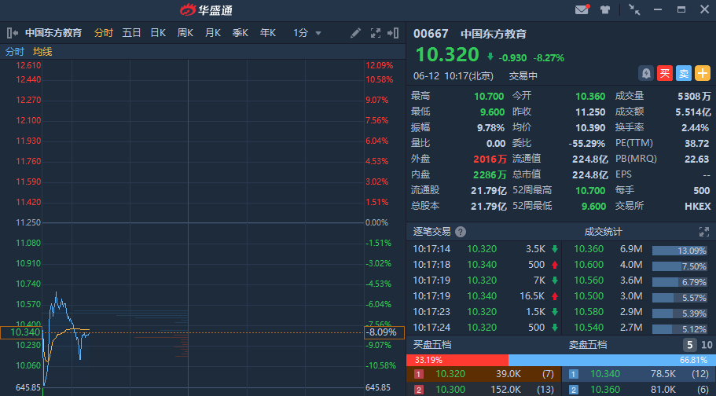Image resolution: width=716 pixels, height=396 pixels.
Task: Click the red 买 buy button
Action: tap(665, 73)
